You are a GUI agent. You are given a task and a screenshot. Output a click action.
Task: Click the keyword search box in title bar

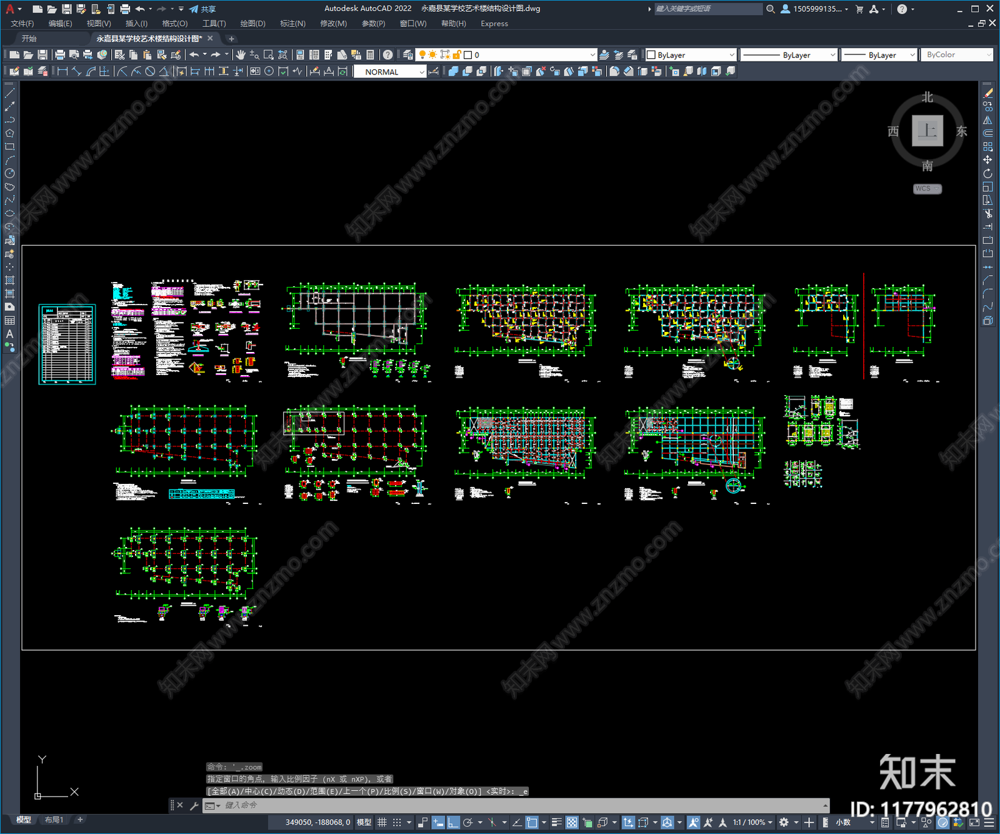pyautogui.click(x=708, y=9)
